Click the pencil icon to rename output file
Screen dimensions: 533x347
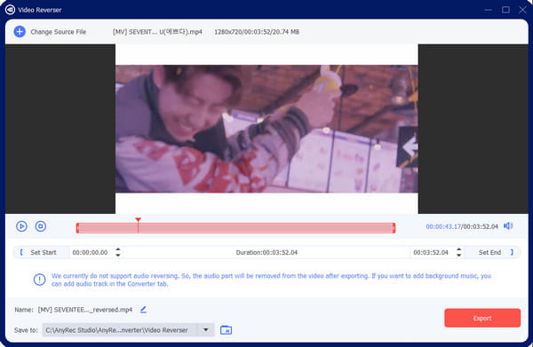143,310
